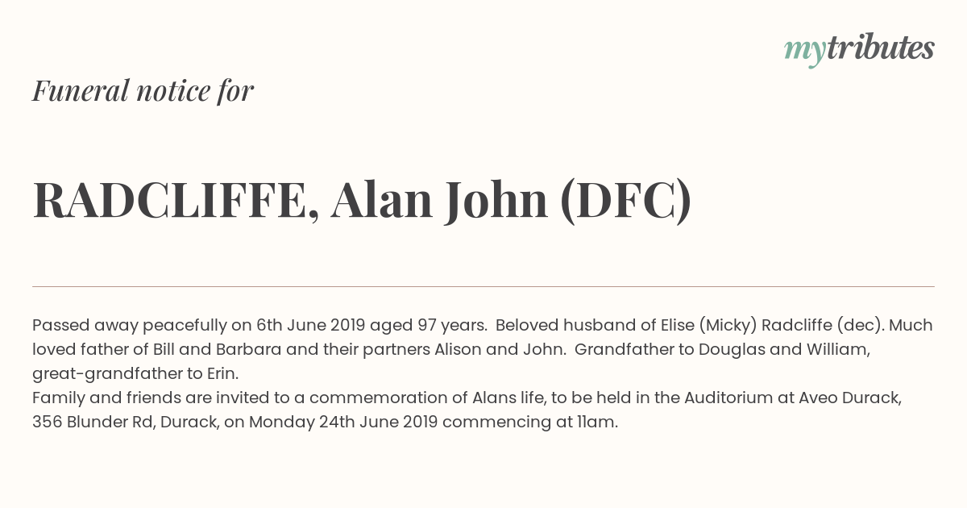Click the horizontal divider line
967x508 pixels.
483,286
